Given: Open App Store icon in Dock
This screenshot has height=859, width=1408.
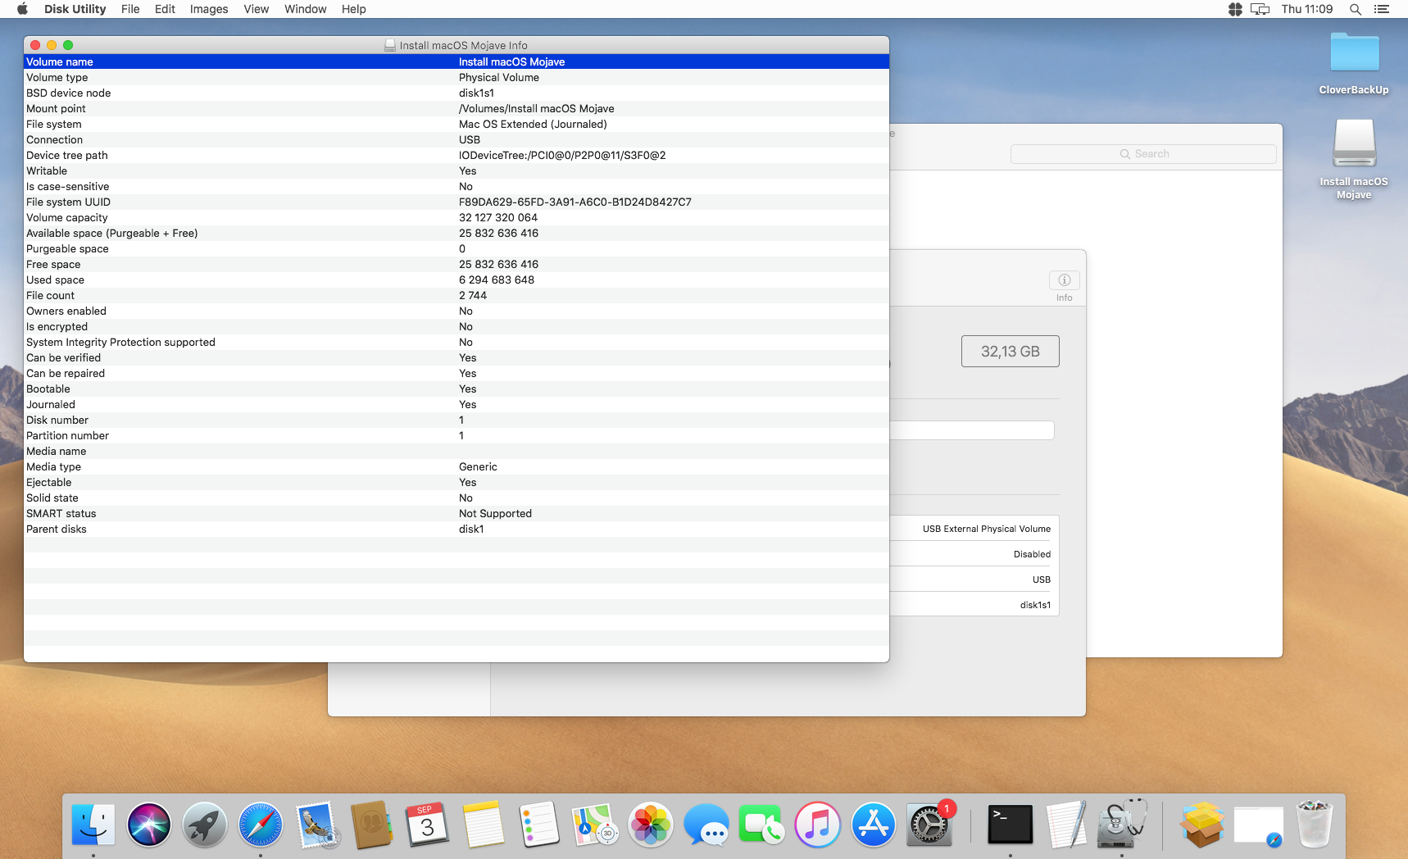Looking at the screenshot, I should (873, 825).
